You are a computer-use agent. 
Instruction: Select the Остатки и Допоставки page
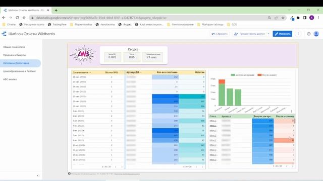20,63
